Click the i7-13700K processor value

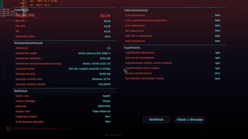point(89,69)
